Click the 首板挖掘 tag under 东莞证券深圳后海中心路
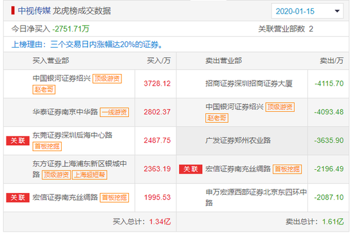 coord(47,147)
